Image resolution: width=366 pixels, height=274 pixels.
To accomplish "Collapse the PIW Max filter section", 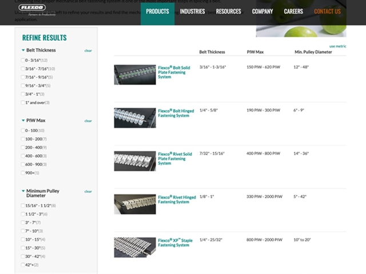I will [23, 120].
